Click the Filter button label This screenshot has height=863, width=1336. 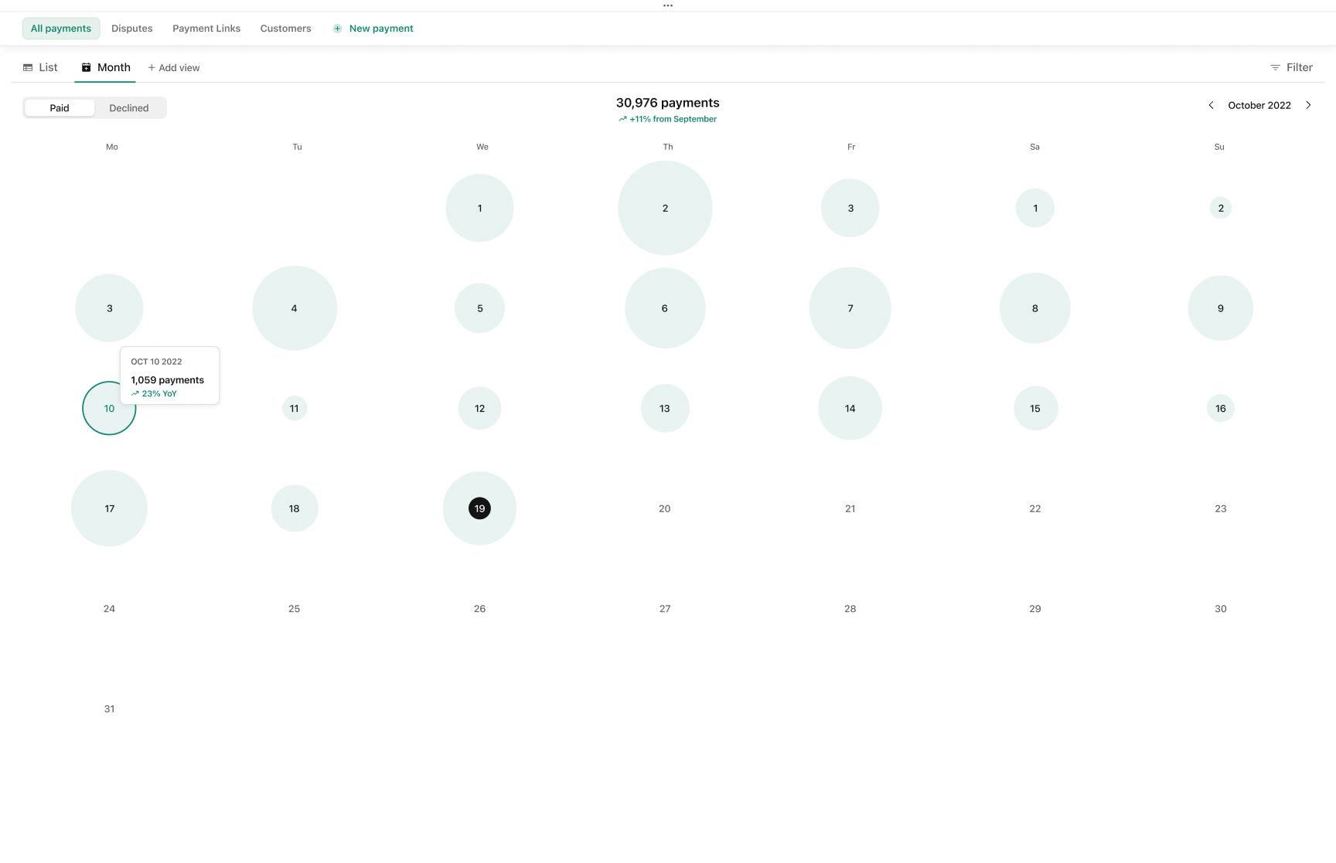point(1300,68)
